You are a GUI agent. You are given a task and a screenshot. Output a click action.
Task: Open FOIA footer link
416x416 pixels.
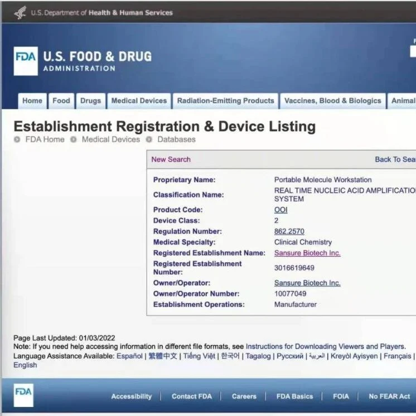tap(341, 396)
